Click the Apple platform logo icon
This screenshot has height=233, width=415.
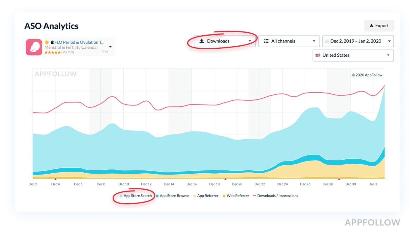point(52,42)
